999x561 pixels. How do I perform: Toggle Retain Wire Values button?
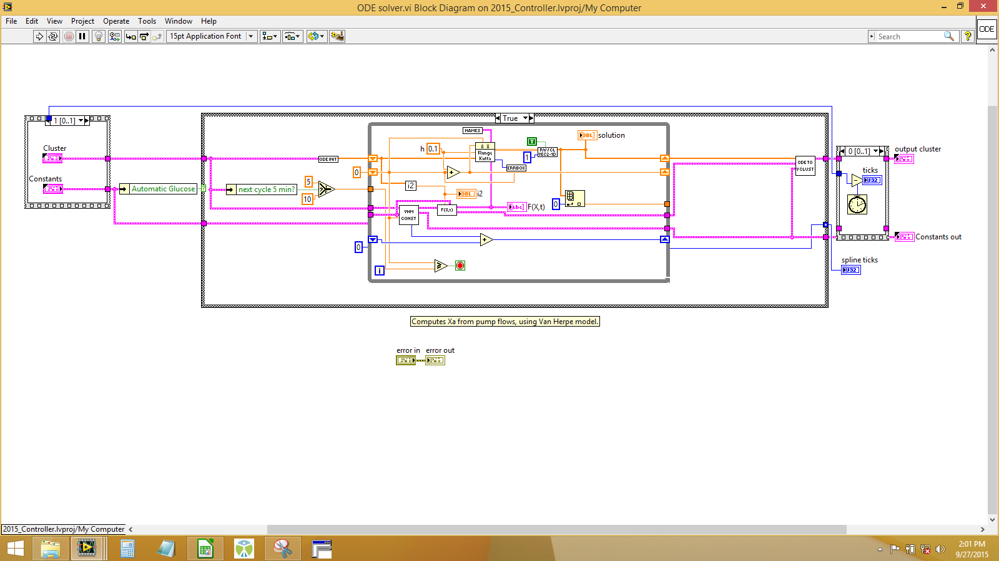115,36
